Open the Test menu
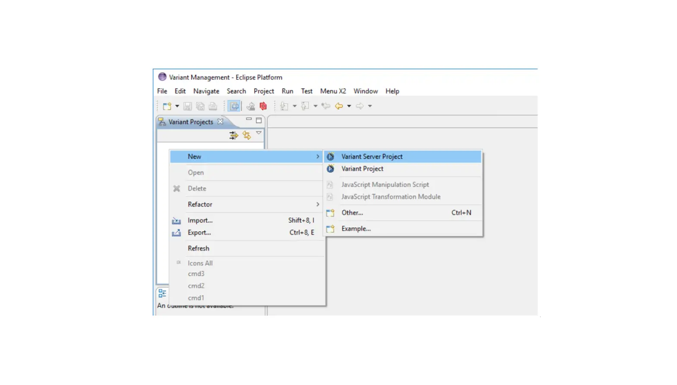Image resolution: width=677 pixels, height=385 pixels. point(307,91)
